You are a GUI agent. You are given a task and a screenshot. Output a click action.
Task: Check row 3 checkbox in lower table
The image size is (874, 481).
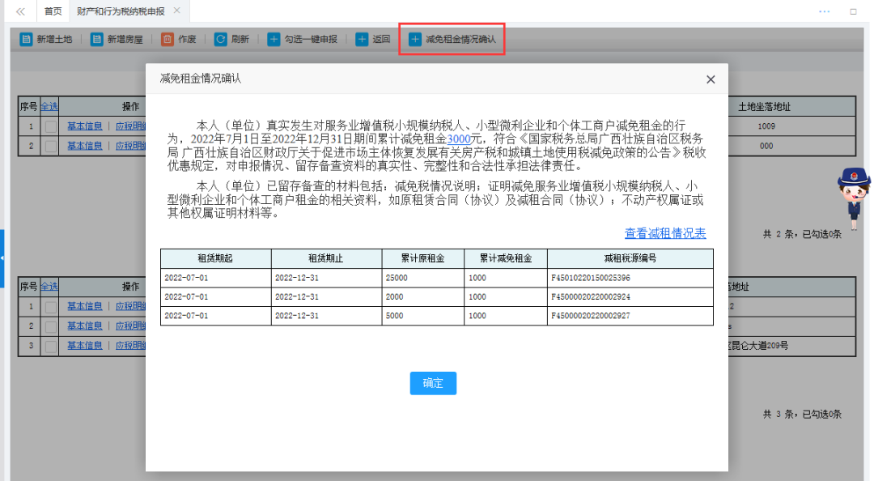[50, 346]
